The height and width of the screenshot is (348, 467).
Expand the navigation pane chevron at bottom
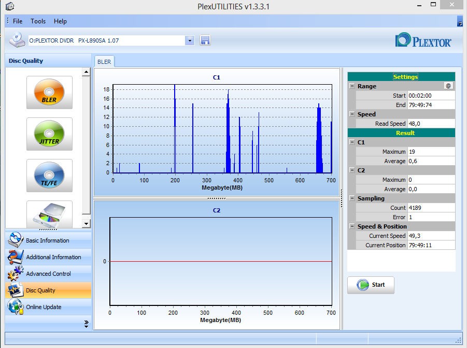pos(87,324)
